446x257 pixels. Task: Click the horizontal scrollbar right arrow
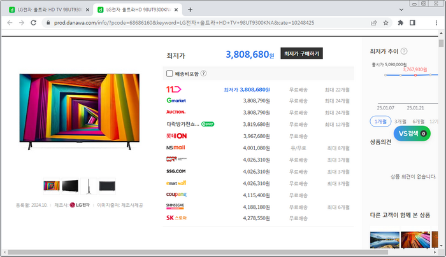435,252
